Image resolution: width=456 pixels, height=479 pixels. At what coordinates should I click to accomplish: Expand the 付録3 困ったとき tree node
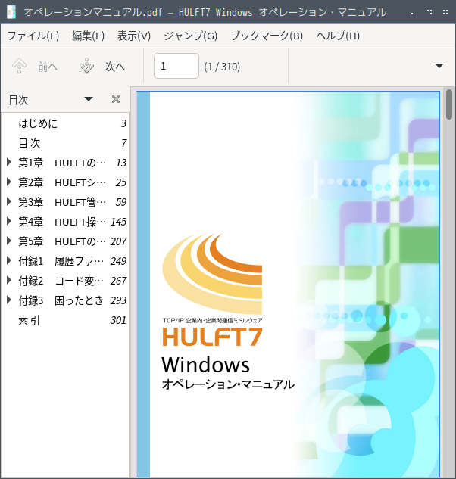[x=9, y=300]
